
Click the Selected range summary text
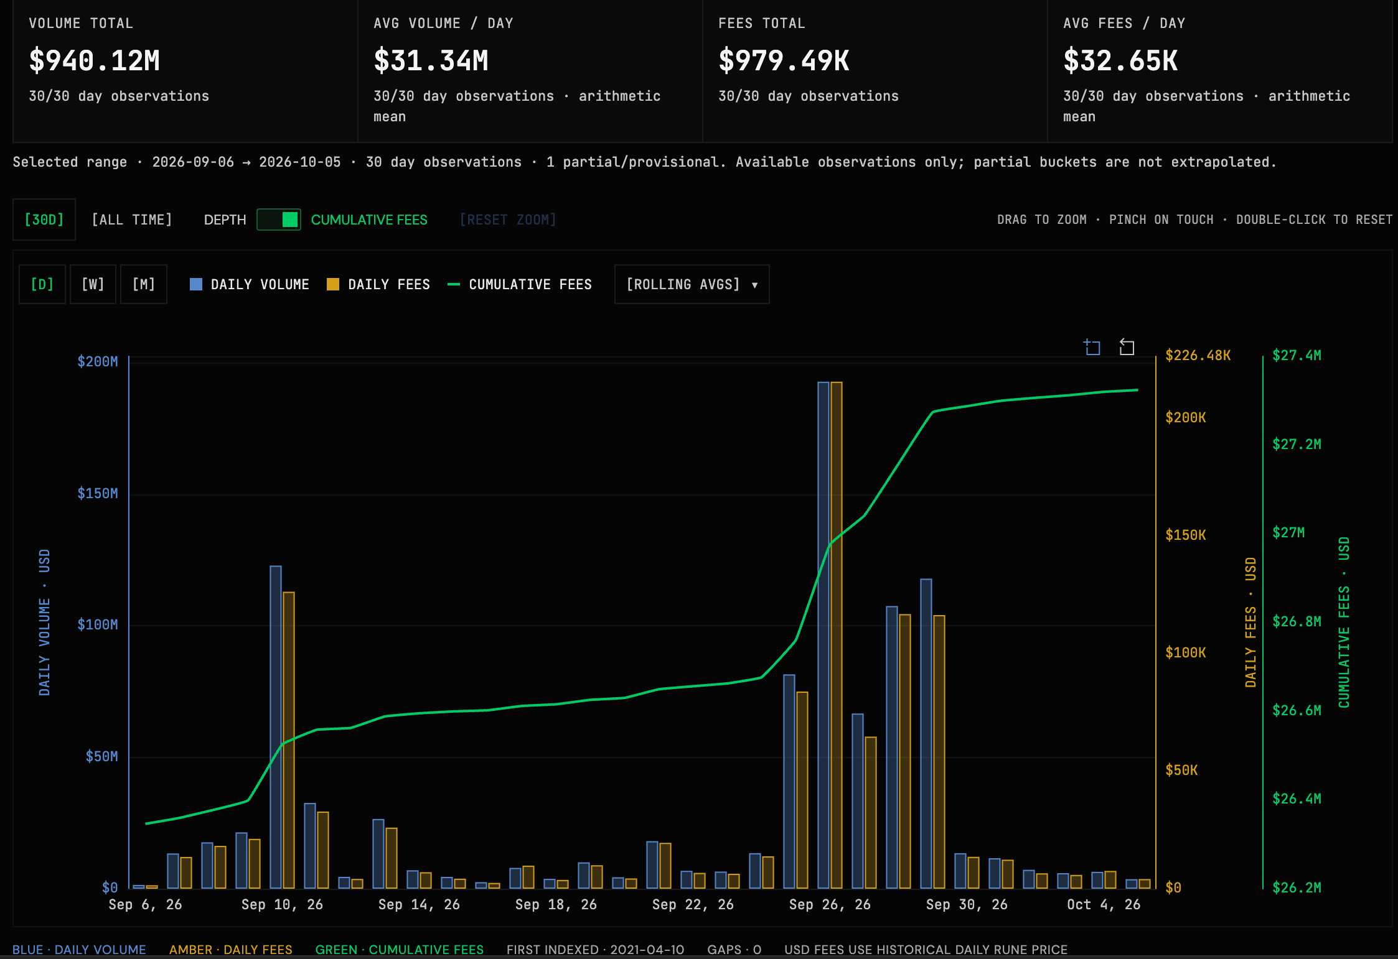point(645,162)
